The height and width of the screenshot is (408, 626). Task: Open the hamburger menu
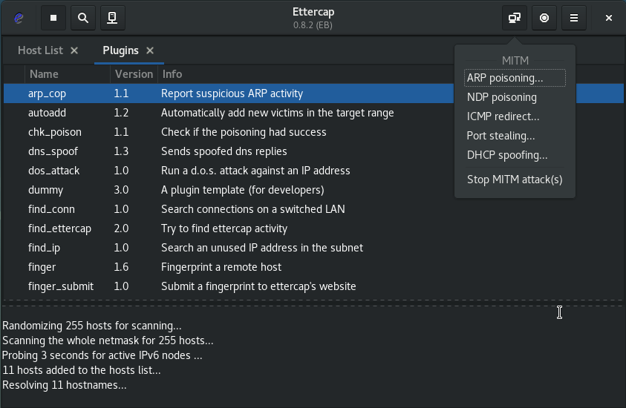tap(574, 18)
